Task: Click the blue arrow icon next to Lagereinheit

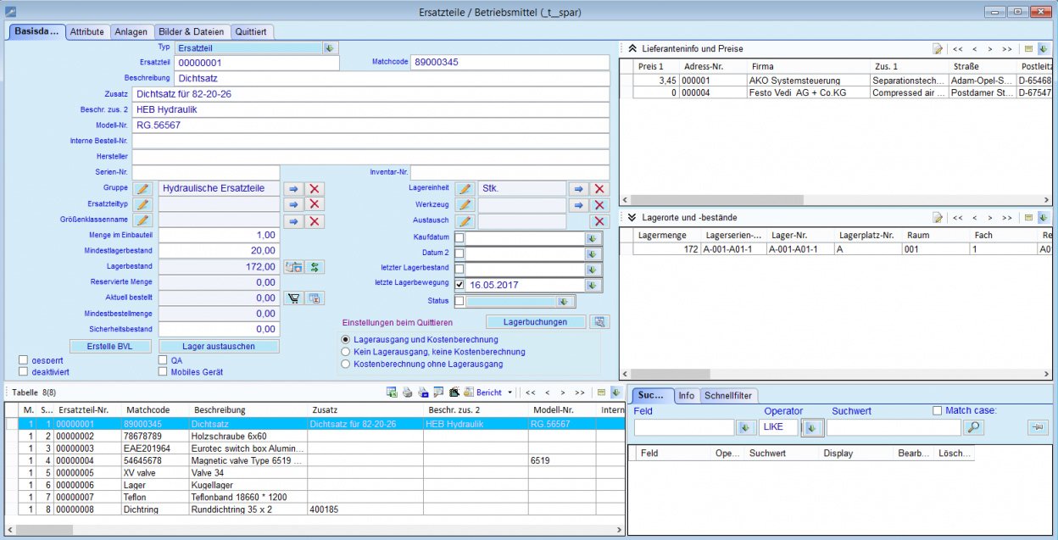Action: tap(578, 188)
